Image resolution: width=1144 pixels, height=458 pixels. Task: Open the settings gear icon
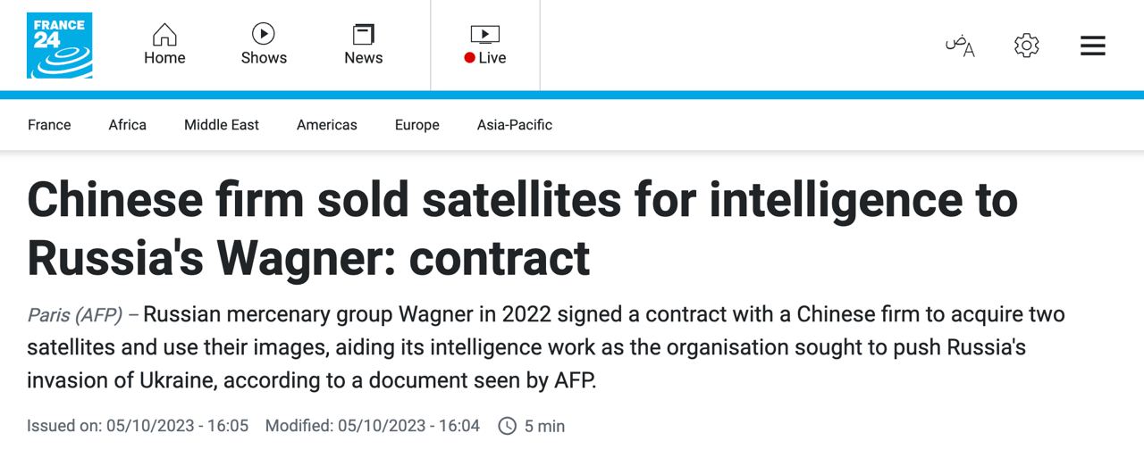[x=1027, y=45]
